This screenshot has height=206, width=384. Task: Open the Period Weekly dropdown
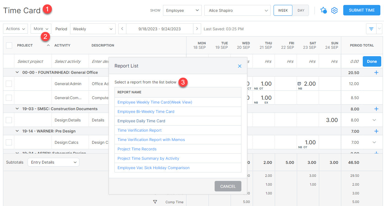93,29
